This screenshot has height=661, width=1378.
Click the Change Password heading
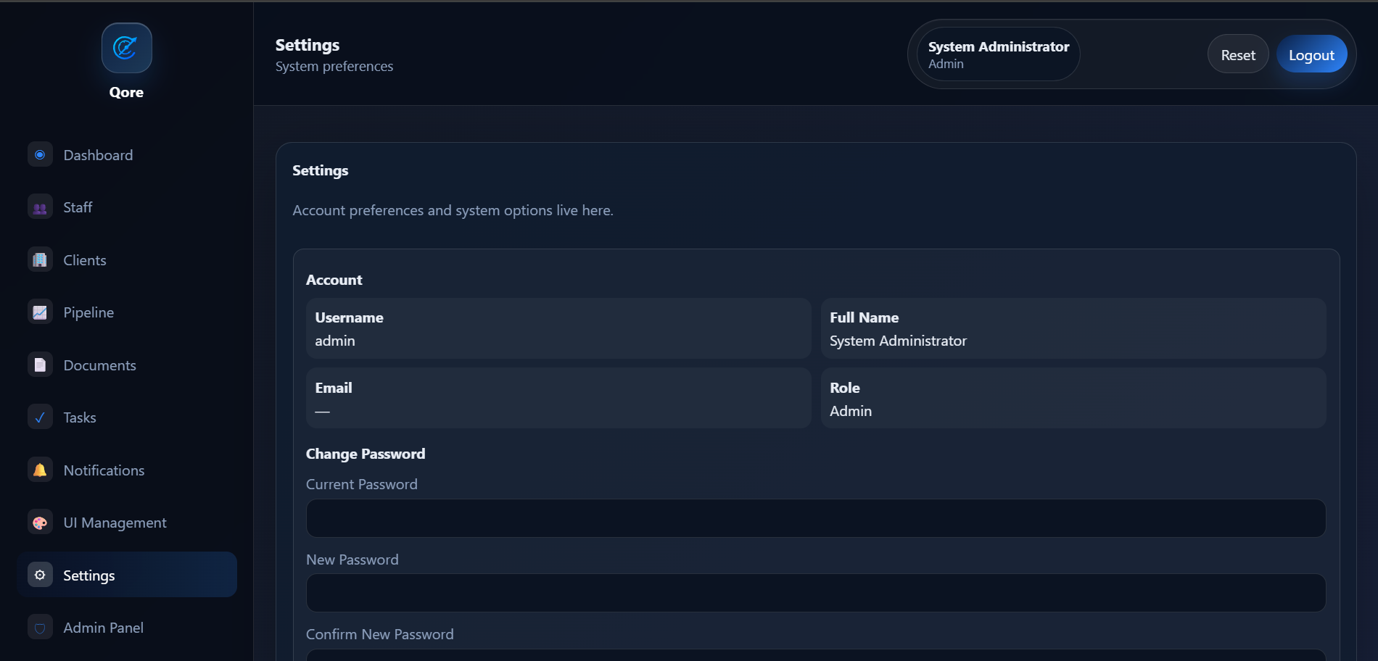[366, 454]
